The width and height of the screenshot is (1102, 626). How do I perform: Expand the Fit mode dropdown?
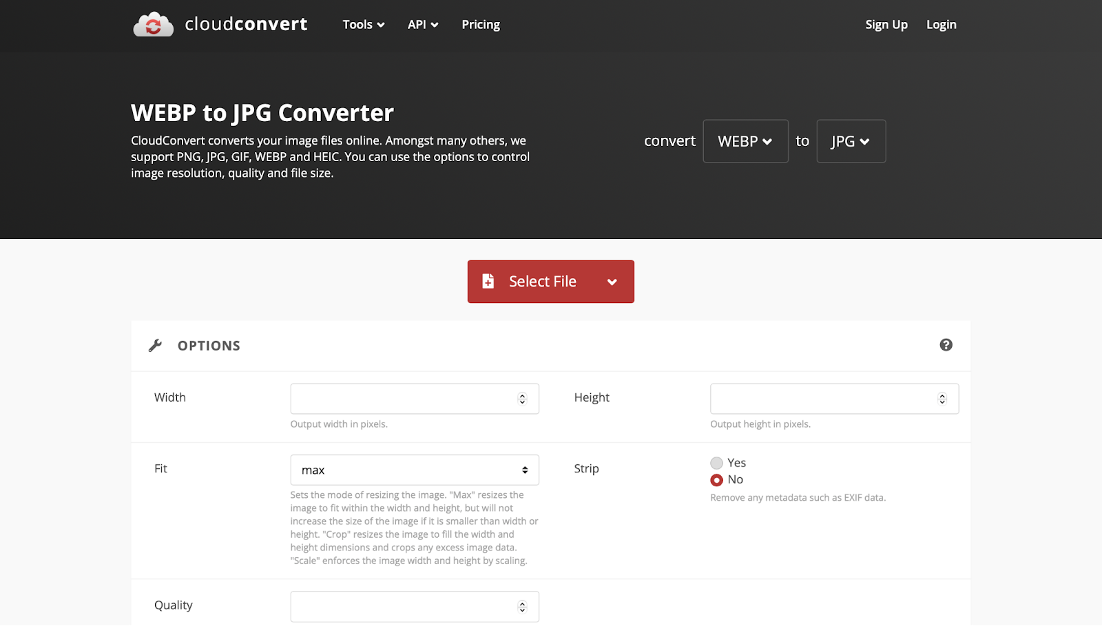(415, 470)
